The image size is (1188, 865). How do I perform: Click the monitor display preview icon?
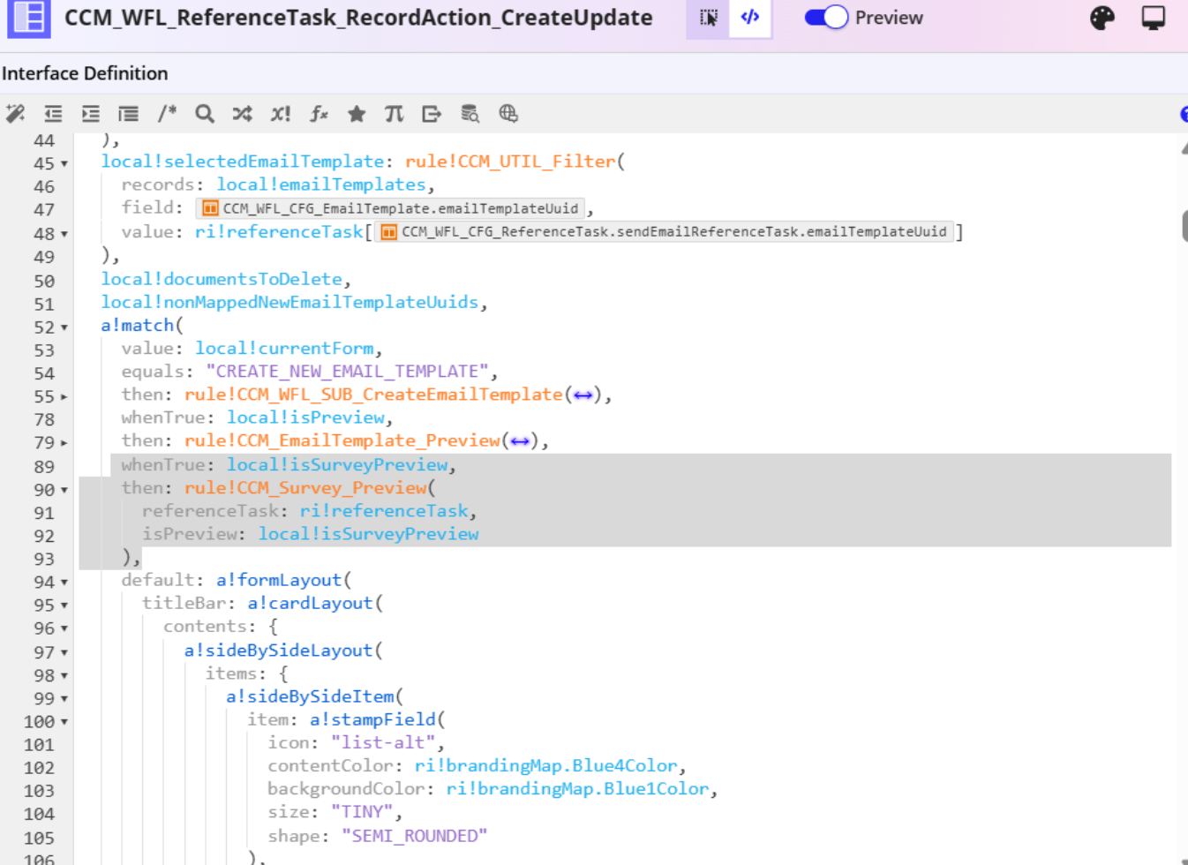pos(1154,19)
